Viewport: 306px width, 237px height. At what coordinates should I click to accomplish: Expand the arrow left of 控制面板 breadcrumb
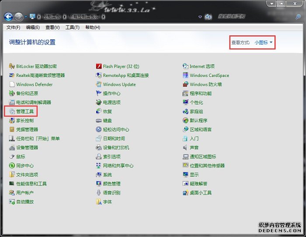point(39,17)
